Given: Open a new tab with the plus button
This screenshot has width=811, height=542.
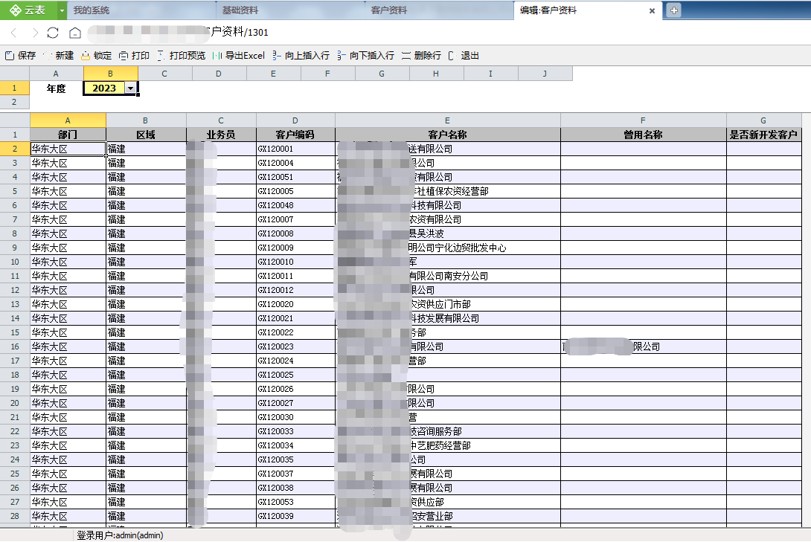Looking at the screenshot, I should coord(673,10).
